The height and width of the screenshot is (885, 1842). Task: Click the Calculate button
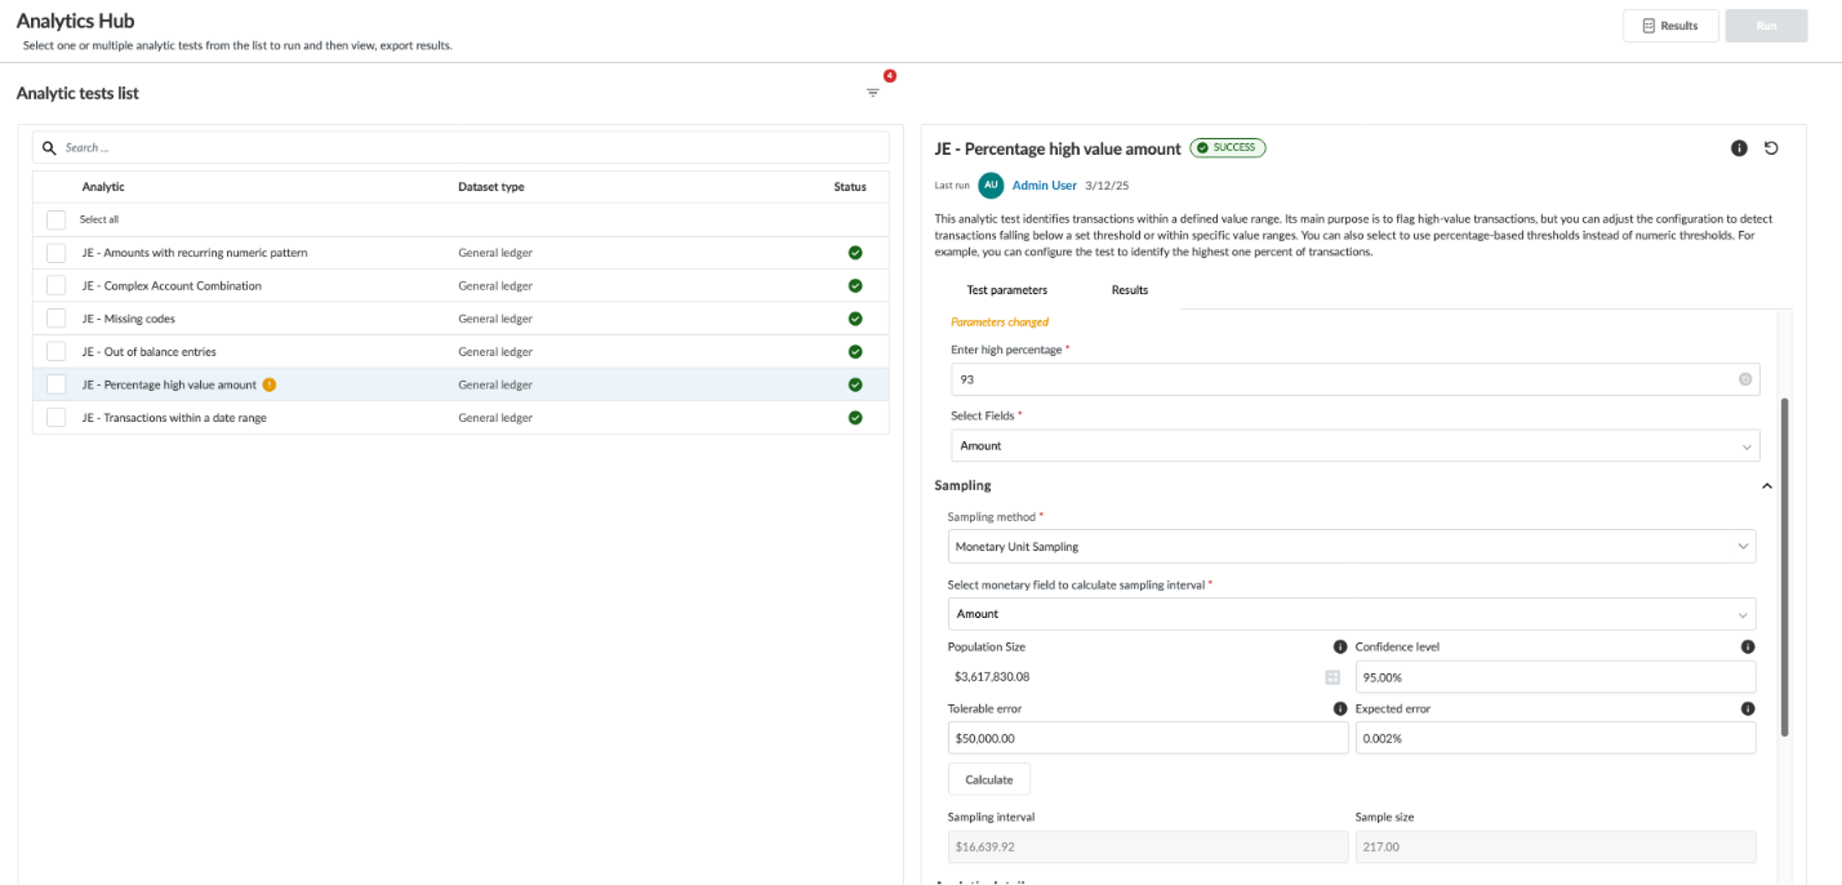[x=989, y=779]
